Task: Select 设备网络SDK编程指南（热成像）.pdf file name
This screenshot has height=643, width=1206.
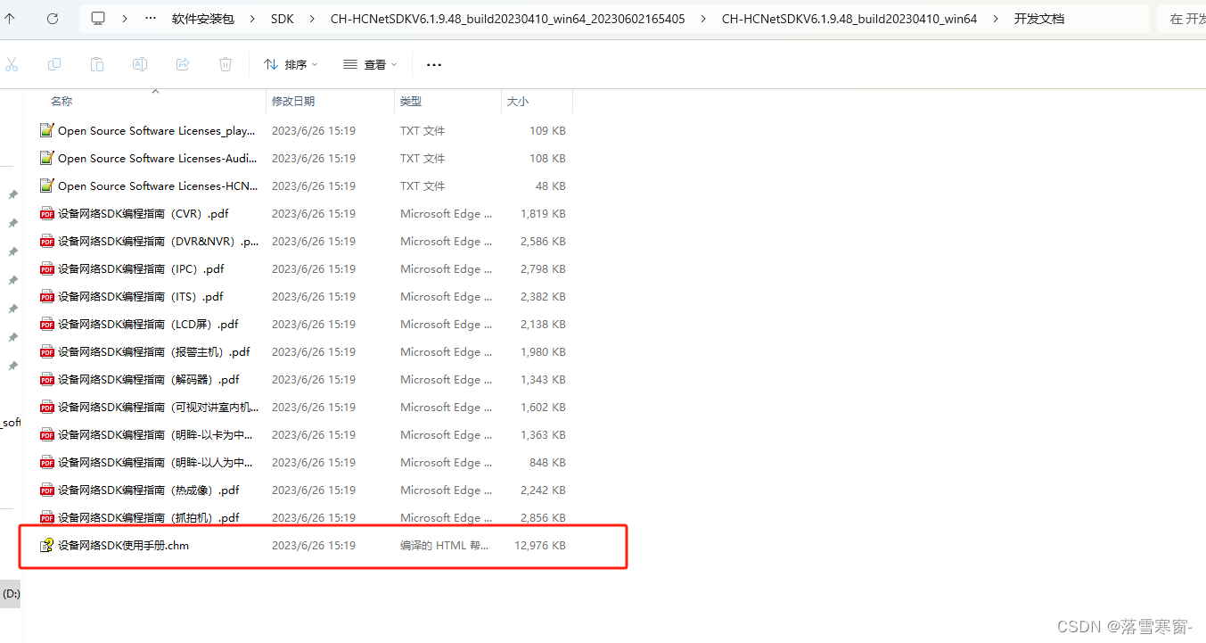Action: [149, 490]
